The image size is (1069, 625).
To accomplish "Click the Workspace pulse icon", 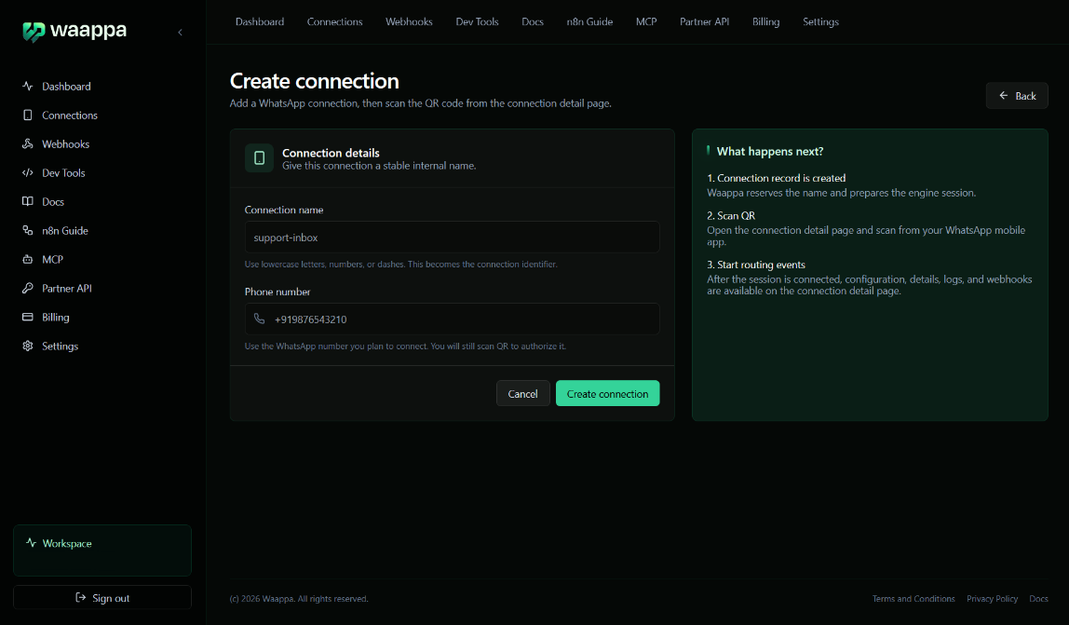I will [x=32, y=543].
